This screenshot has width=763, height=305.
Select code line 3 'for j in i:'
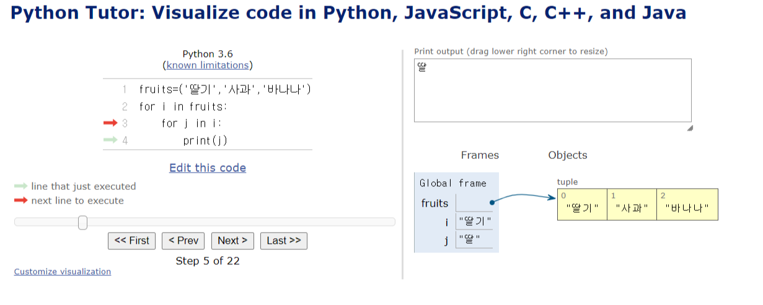click(192, 123)
